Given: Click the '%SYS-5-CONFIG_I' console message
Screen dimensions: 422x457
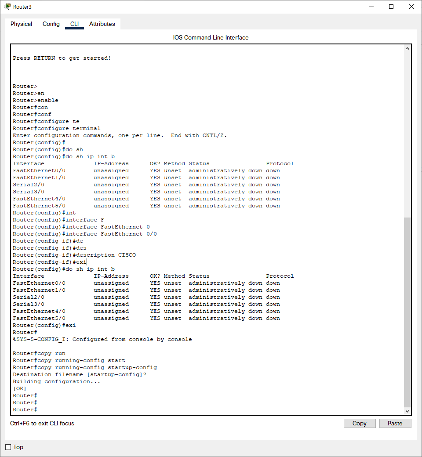Looking at the screenshot, I should pos(102,339).
